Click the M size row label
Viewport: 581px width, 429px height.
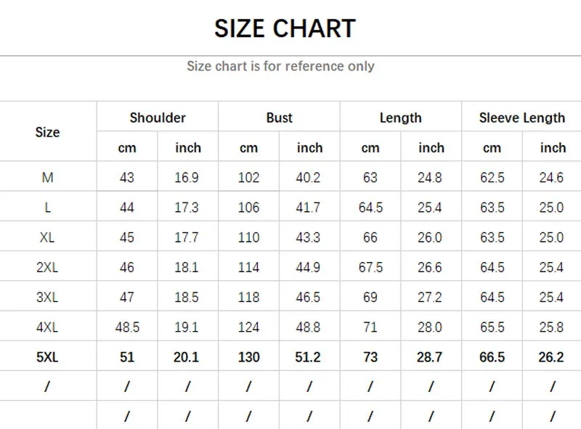click(x=47, y=178)
